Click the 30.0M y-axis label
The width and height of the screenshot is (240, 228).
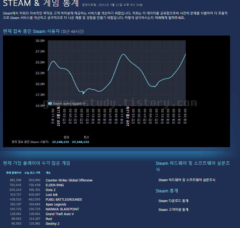pos(40,41)
